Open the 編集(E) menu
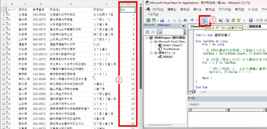Image resolution: width=267 pixels, height=129 pixels. point(172,9)
